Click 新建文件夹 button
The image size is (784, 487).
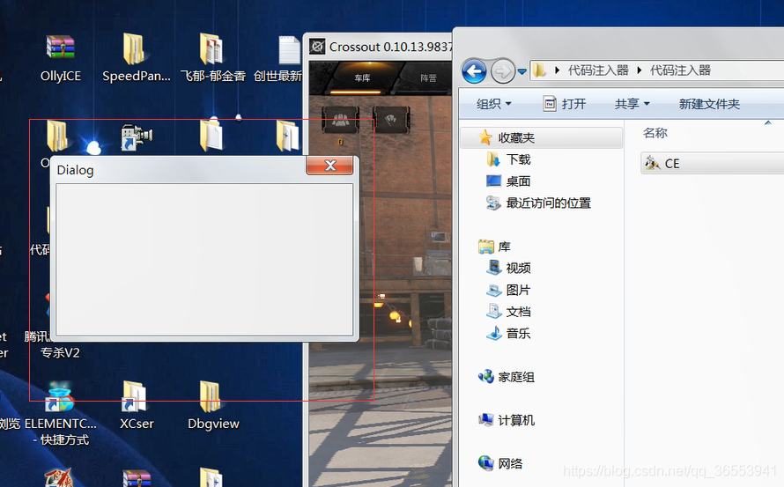coord(709,104)
